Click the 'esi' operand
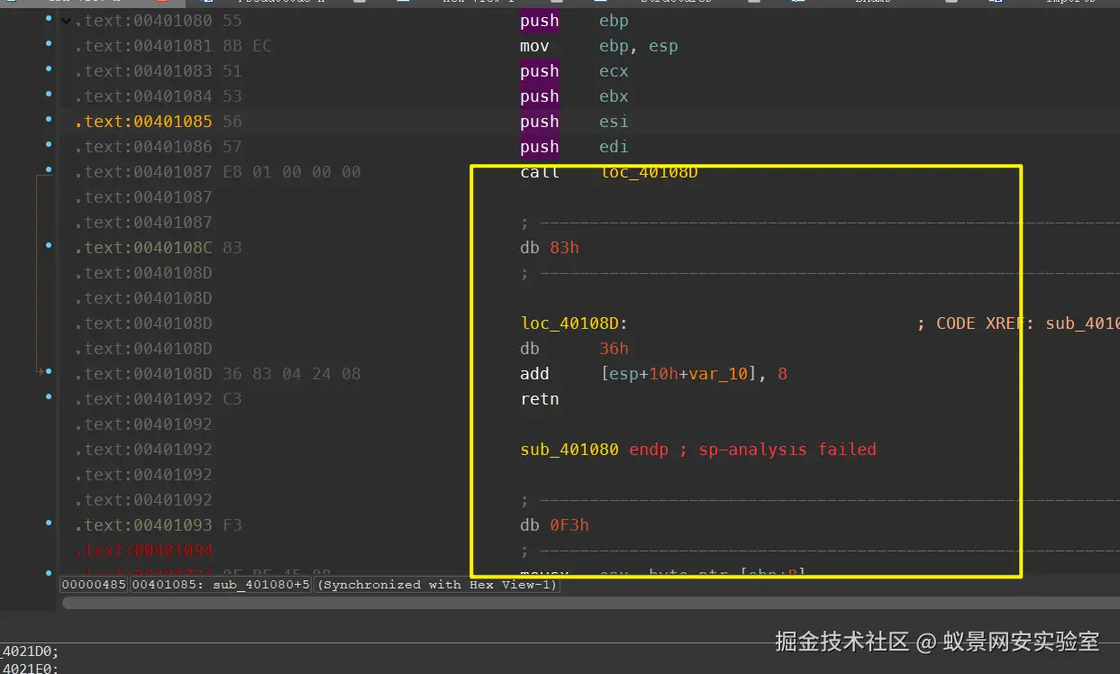Image resolution: width=1120 pixels, height=674 pixels. coord(614,122)
